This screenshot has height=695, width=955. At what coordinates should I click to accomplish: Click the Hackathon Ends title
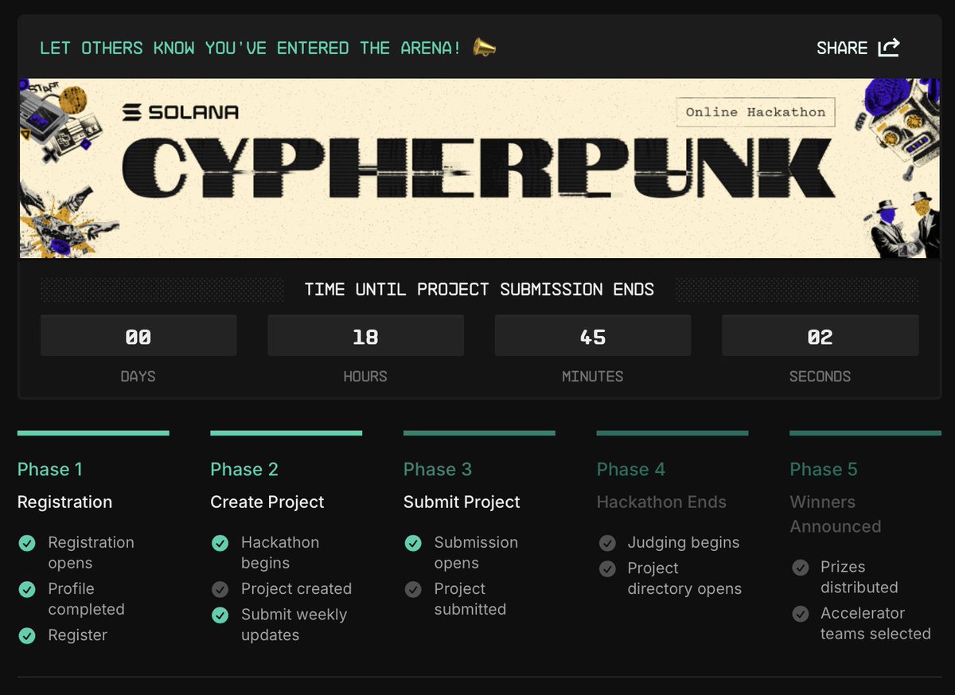click(x=661, y=502)
